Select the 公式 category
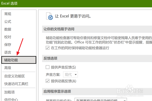Image resolution: width=152 pixels, height=101 pixels. coord(8,21)
